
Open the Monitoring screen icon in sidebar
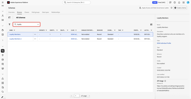coord(3,68)
